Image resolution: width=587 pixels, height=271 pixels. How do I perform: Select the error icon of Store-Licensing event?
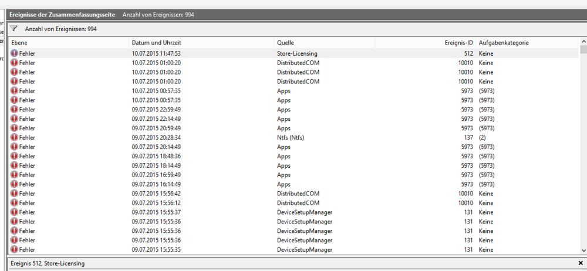[14, 53]
